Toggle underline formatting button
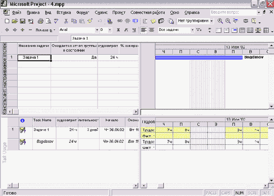The image size is (274, 196). (x=134, y=30)
